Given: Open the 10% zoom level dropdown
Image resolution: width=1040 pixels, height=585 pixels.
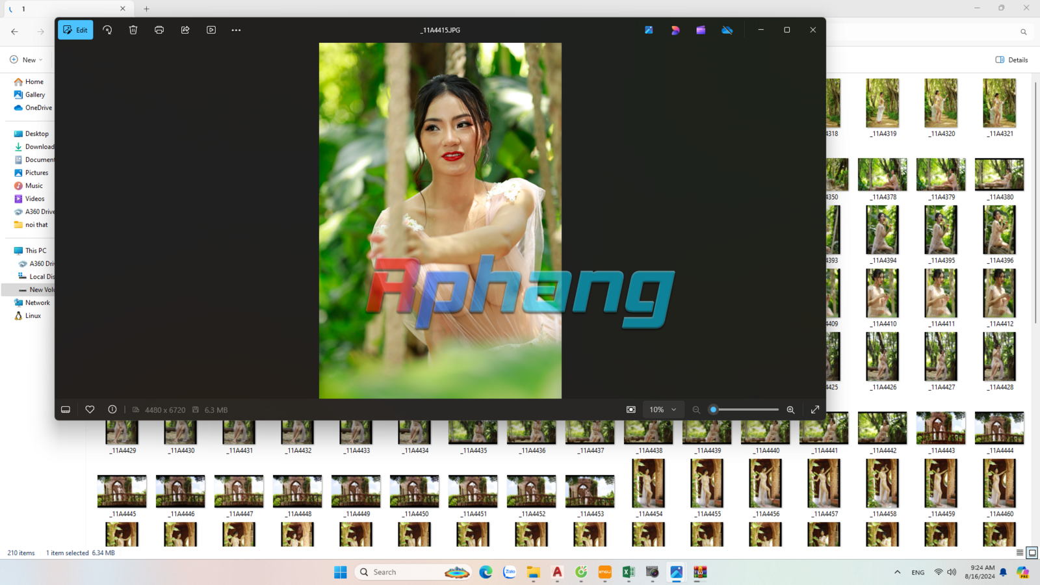Looking at the screenshot, I should tap(663, 409).
